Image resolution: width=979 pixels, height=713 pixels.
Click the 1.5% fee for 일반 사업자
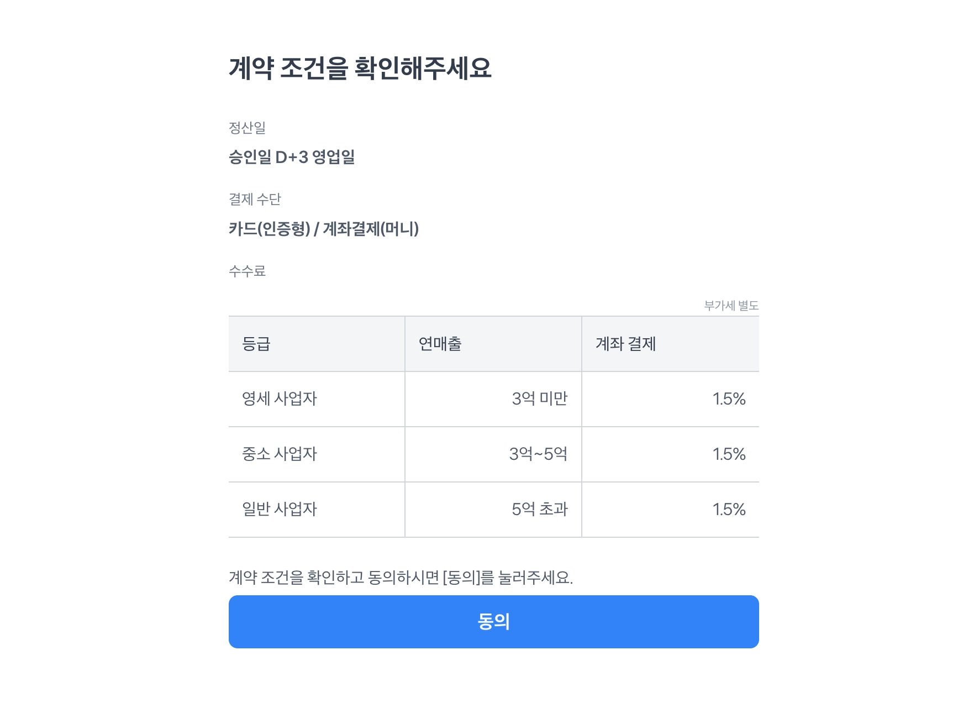[x=729, y=509]
